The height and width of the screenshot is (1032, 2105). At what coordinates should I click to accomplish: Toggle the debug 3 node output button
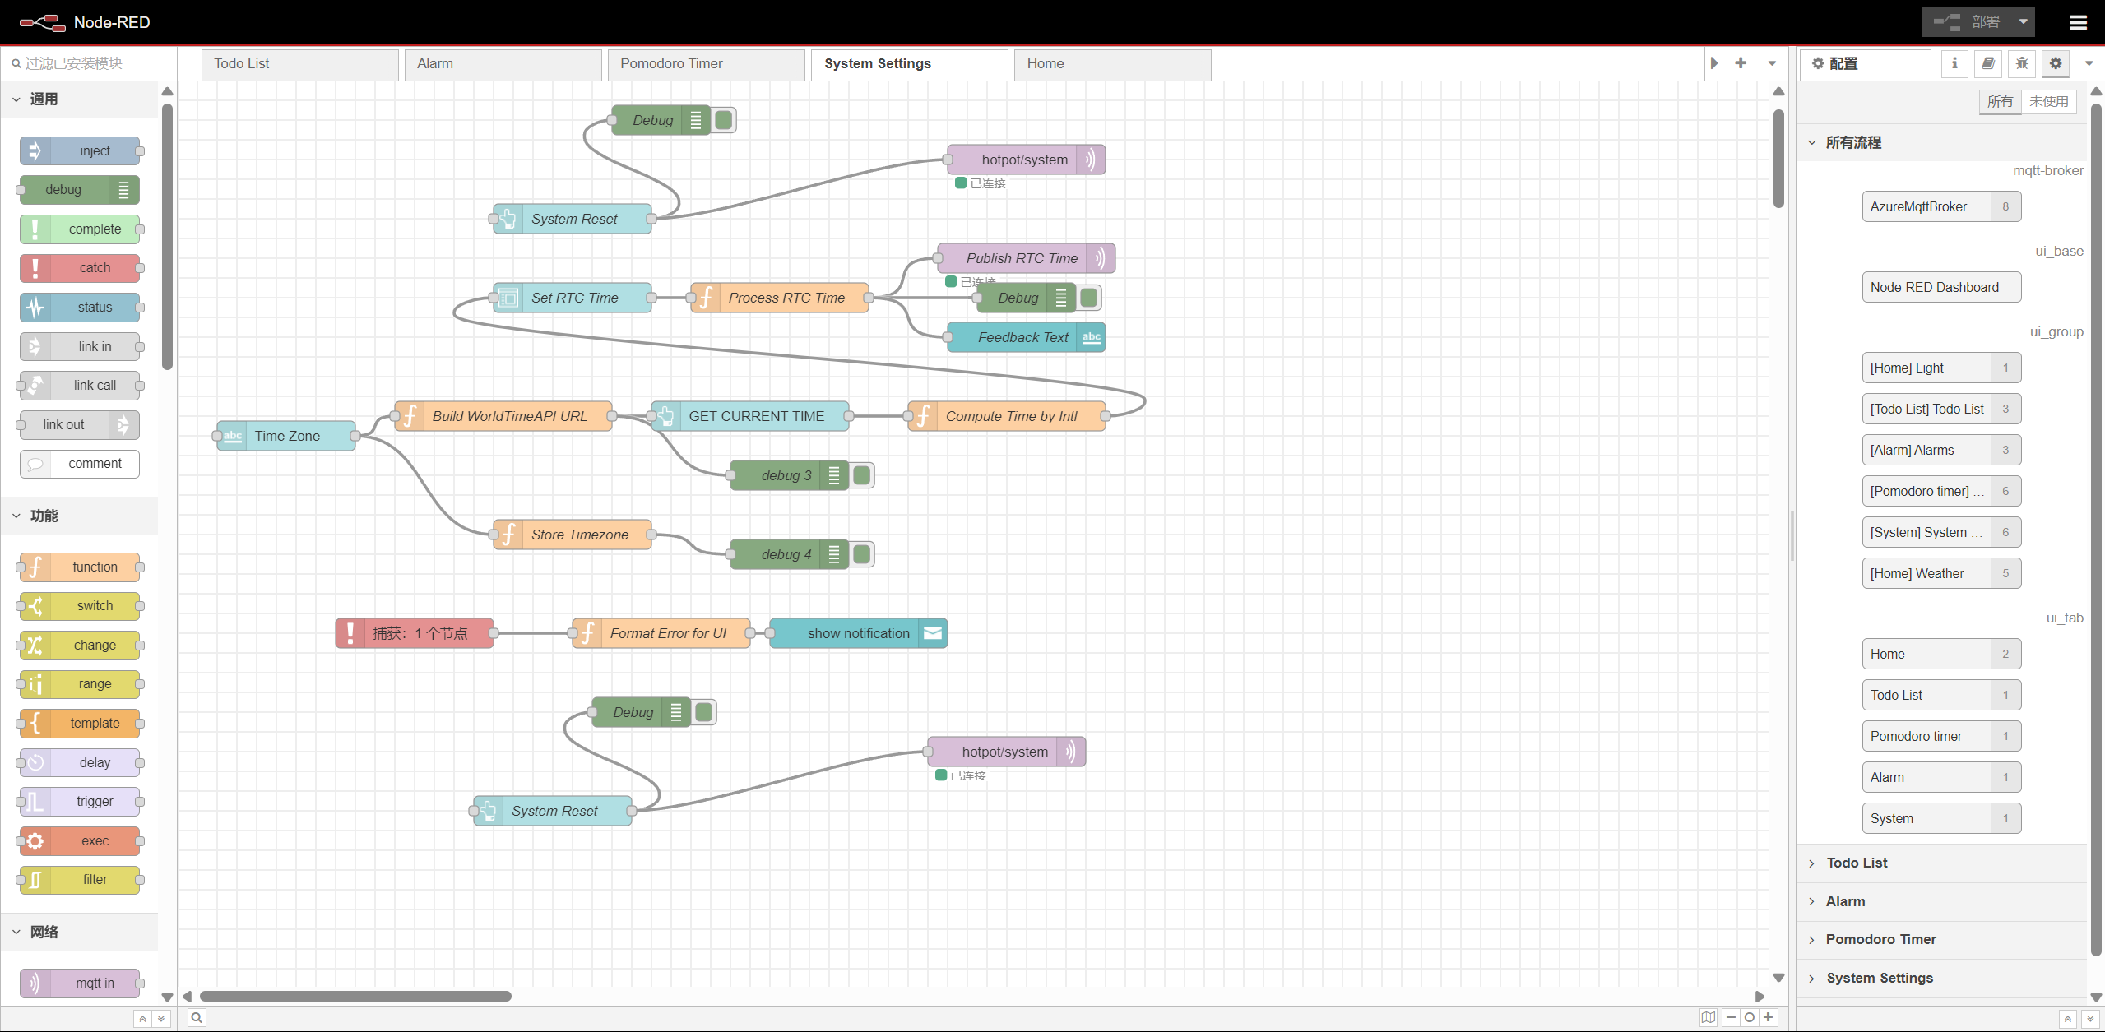(x=862, y=475)
